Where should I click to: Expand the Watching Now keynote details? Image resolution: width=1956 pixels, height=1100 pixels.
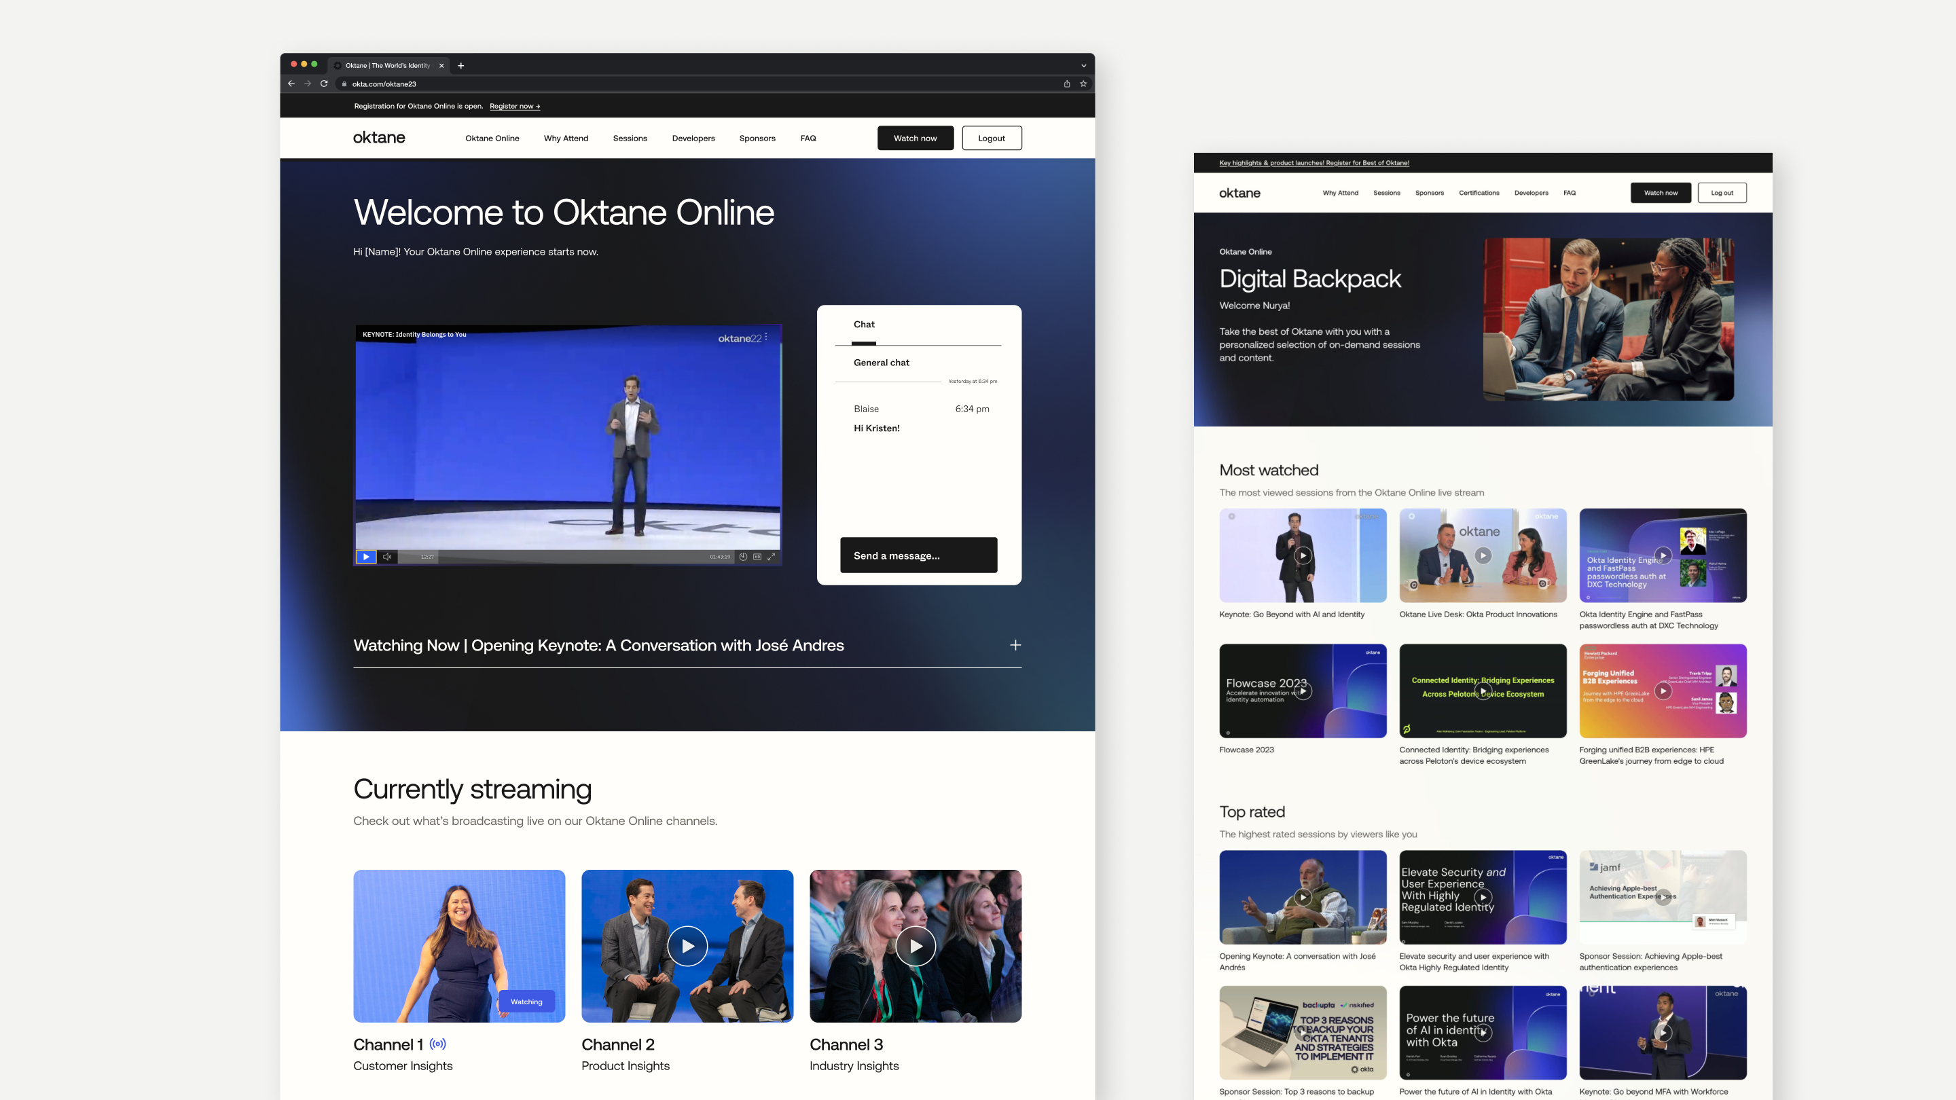1015,645
